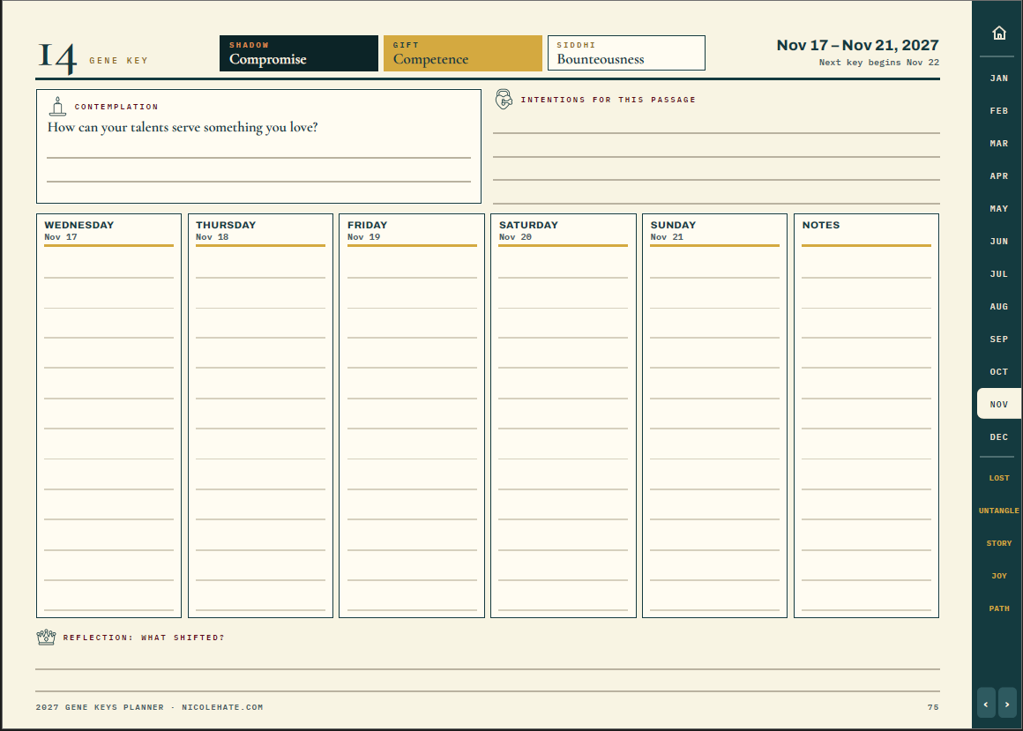Jump to the UNTANGLE section

point(999,511)
